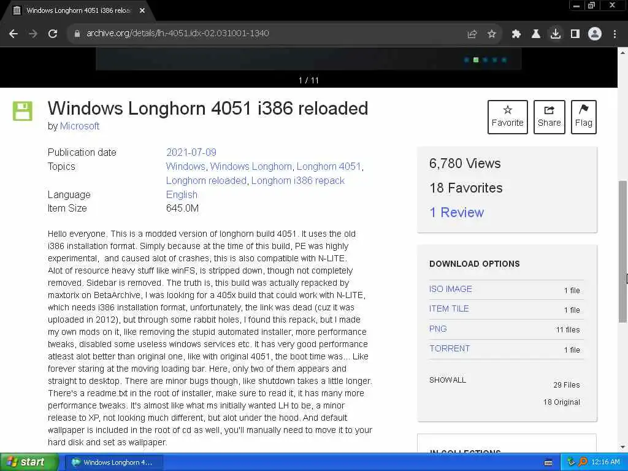Reload the archive.org page
Viewport: 628px width, 471px height.
53,34
